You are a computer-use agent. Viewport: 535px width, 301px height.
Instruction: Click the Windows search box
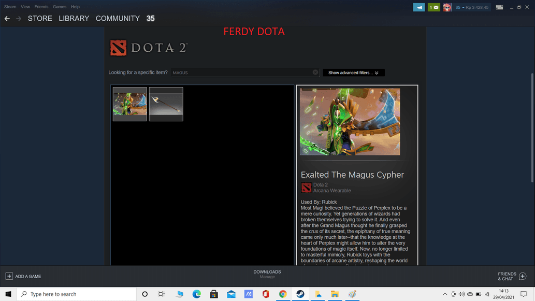point(77,294)
